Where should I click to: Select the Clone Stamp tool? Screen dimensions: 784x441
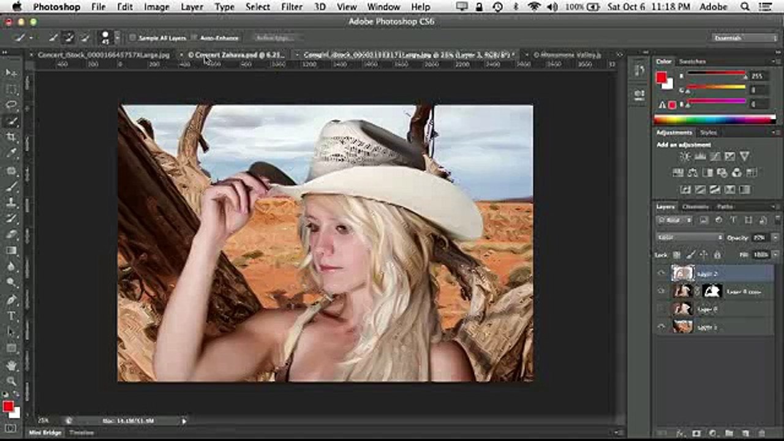click(12, 202)
